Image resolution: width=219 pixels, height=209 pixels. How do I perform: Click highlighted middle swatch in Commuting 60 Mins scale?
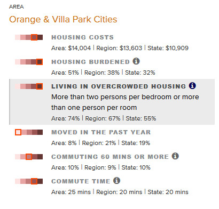coord(29,157)
